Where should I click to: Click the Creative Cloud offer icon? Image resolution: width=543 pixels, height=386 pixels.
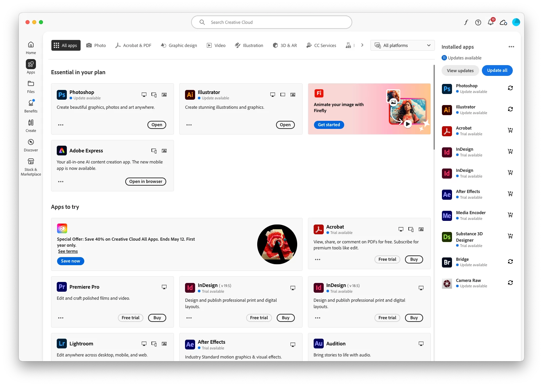point(62,229)
